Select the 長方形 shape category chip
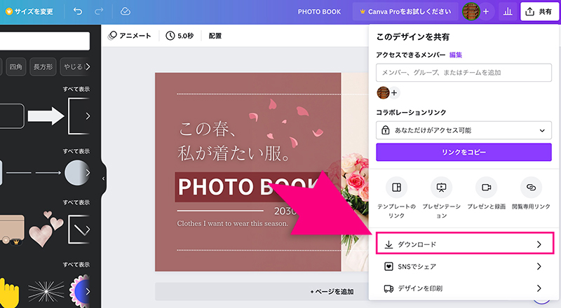 coord(45,67)
